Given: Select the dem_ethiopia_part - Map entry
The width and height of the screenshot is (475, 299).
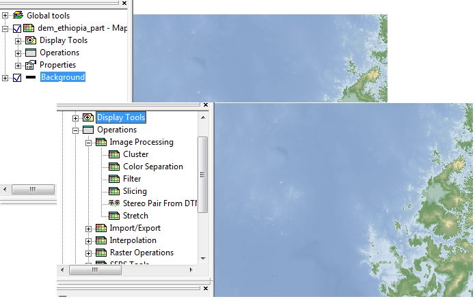Looking at the screenshot, I should [83, 28].
